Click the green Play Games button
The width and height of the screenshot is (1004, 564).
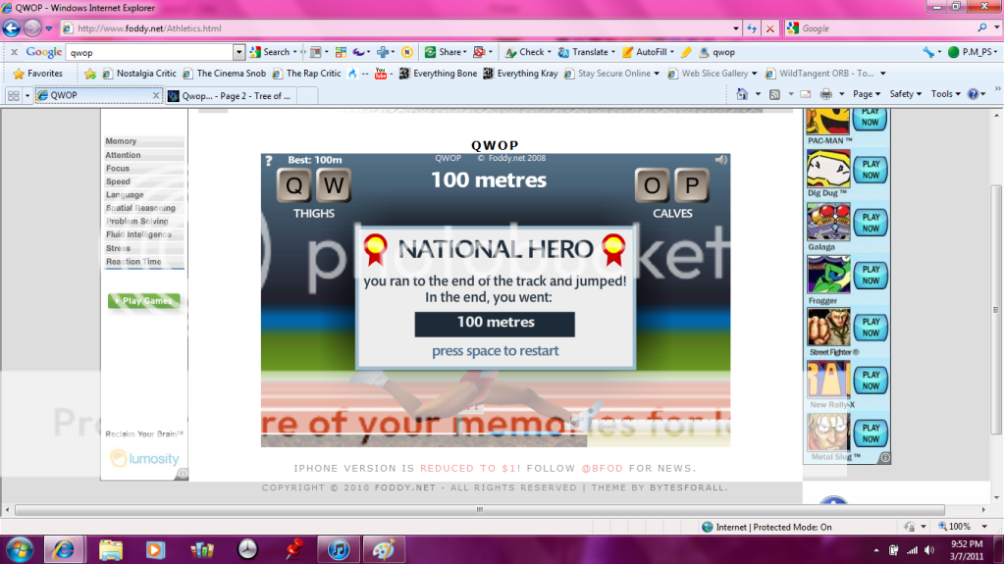point(144,301)
